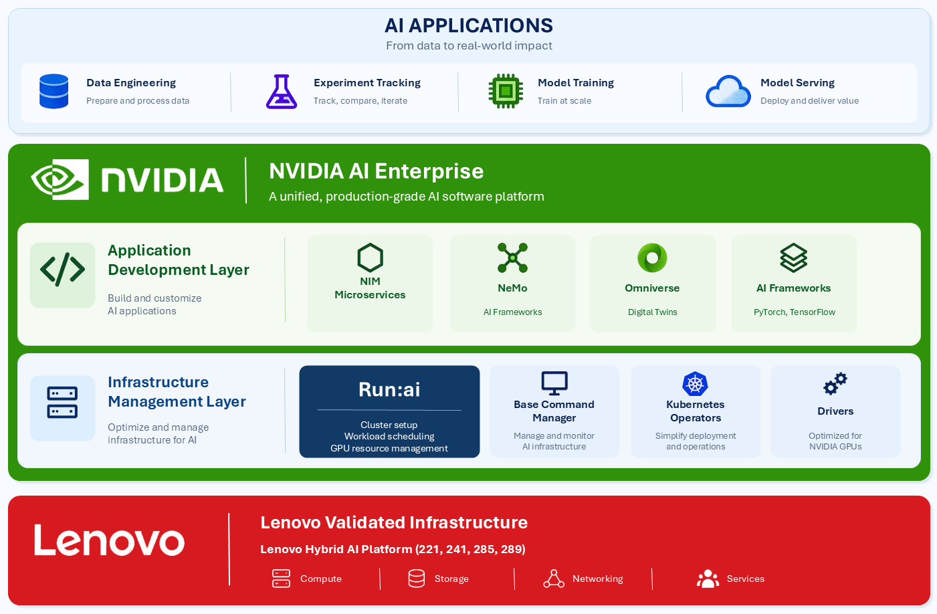Click the NVIDIA wordmark text
937x614 pixels.
pos(163,180)
